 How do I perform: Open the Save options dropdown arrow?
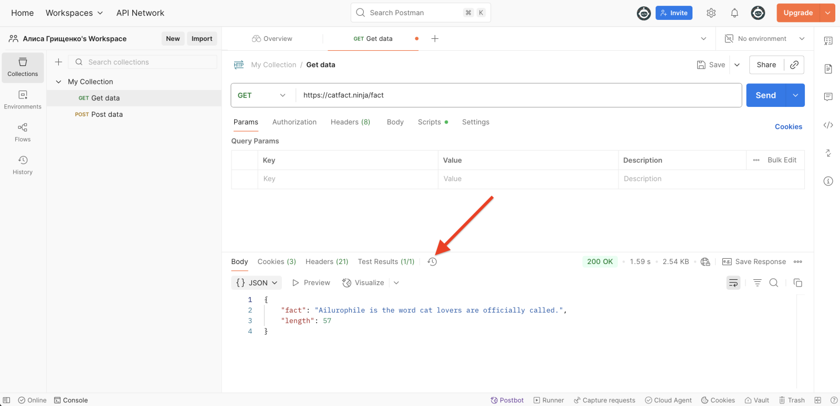click(737, 65)
